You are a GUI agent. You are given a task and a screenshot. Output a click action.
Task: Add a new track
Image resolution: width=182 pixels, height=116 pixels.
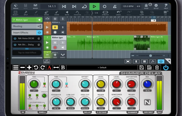(x=55, y=56)
